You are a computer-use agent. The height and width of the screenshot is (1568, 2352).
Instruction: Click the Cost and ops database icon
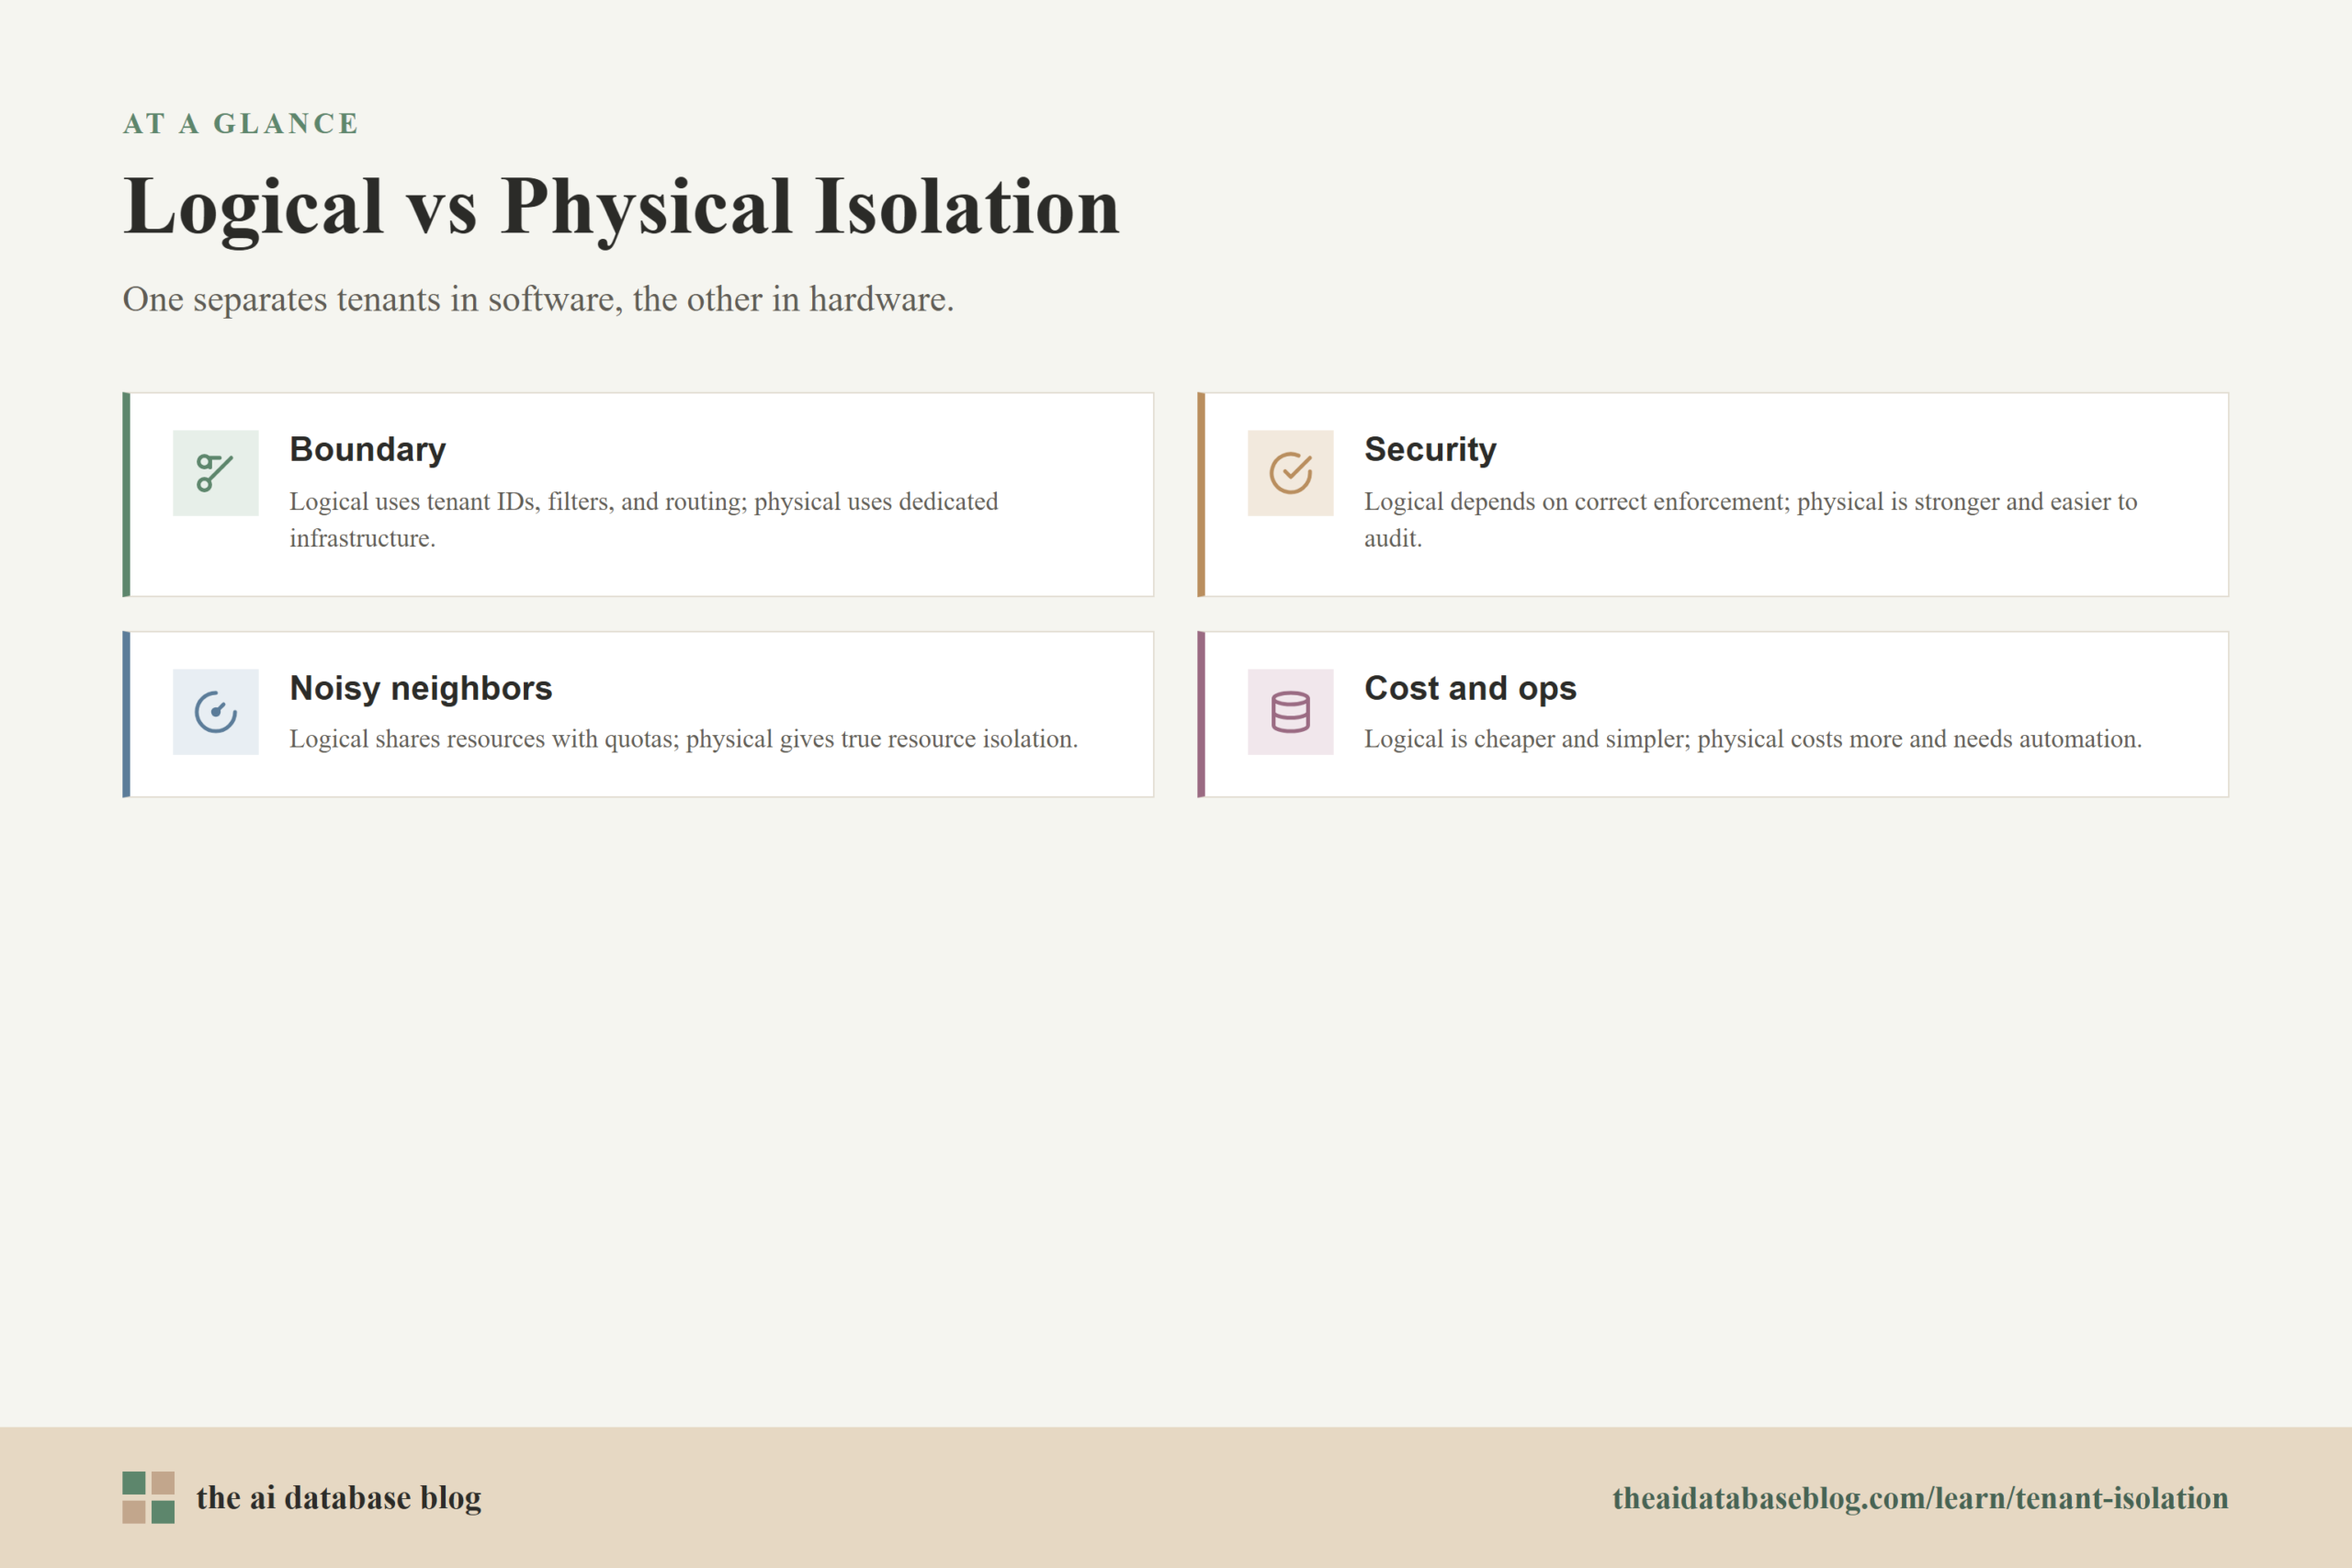click(x=1290, y=712)
